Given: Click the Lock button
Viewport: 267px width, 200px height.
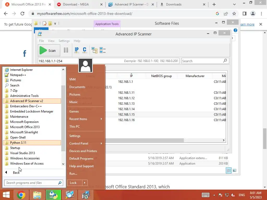Looking at the screenshot, I should [x=75, y=183].
